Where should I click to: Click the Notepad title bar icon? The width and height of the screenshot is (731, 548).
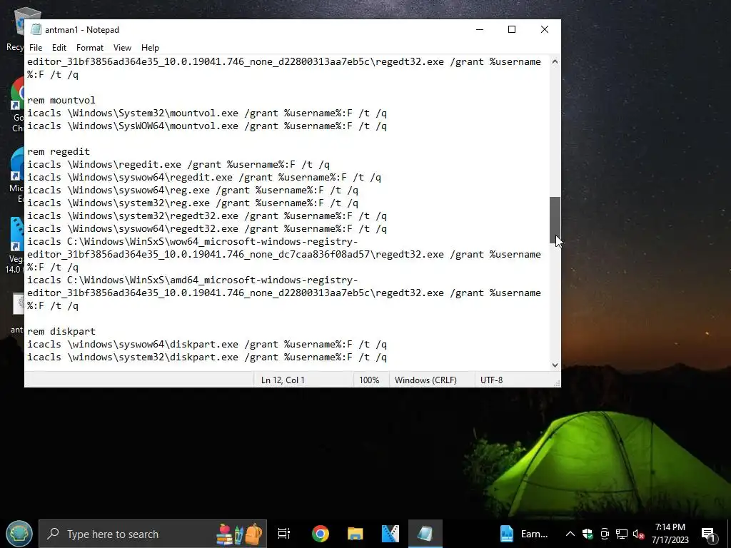[36, 29]
